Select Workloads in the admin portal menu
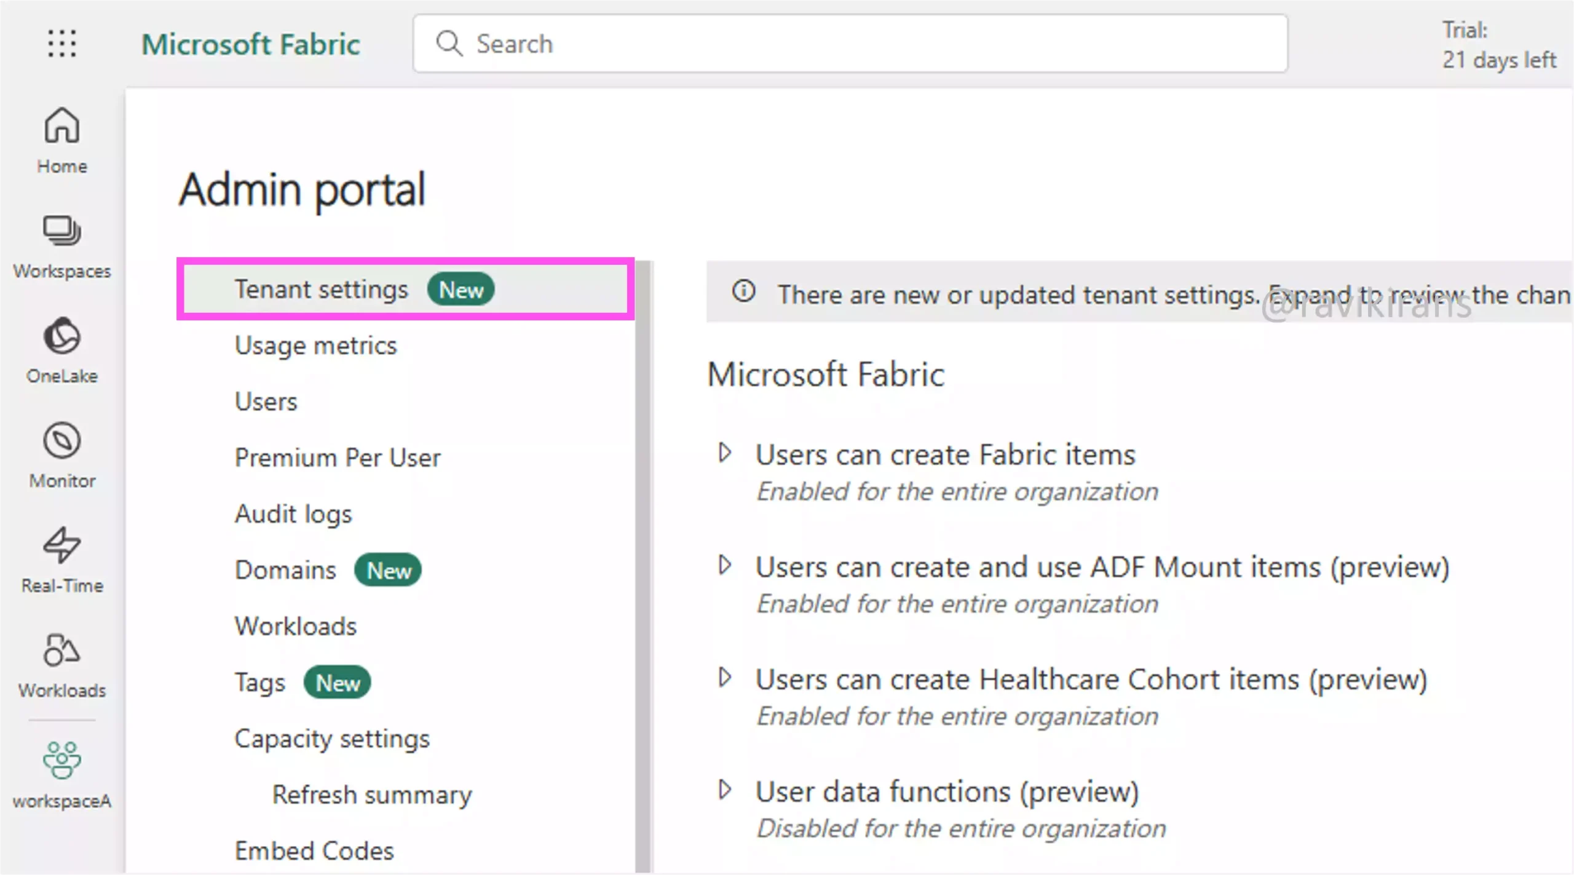 coord(296,627)
